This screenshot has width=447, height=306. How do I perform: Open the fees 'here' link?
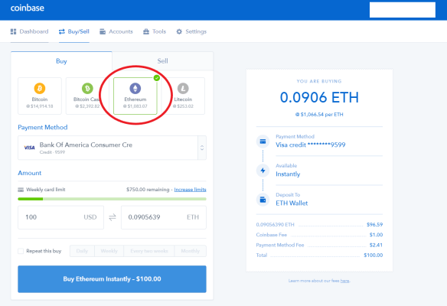(x=344, y=281)
